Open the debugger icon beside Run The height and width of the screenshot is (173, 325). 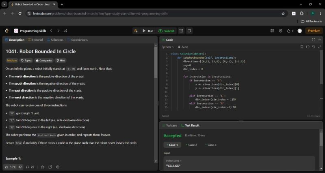(x=136, y=31)
